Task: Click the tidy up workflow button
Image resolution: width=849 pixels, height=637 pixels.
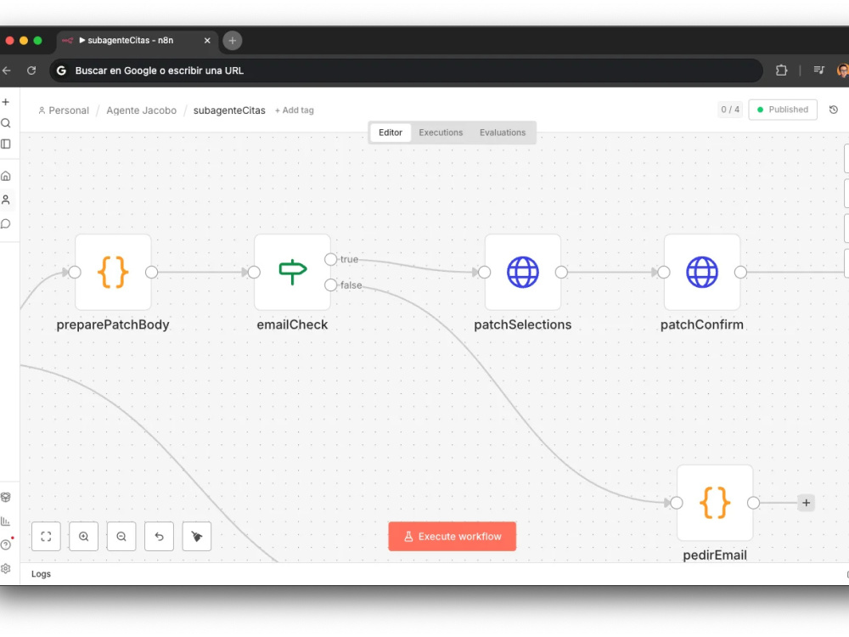Action: [197, 536]
